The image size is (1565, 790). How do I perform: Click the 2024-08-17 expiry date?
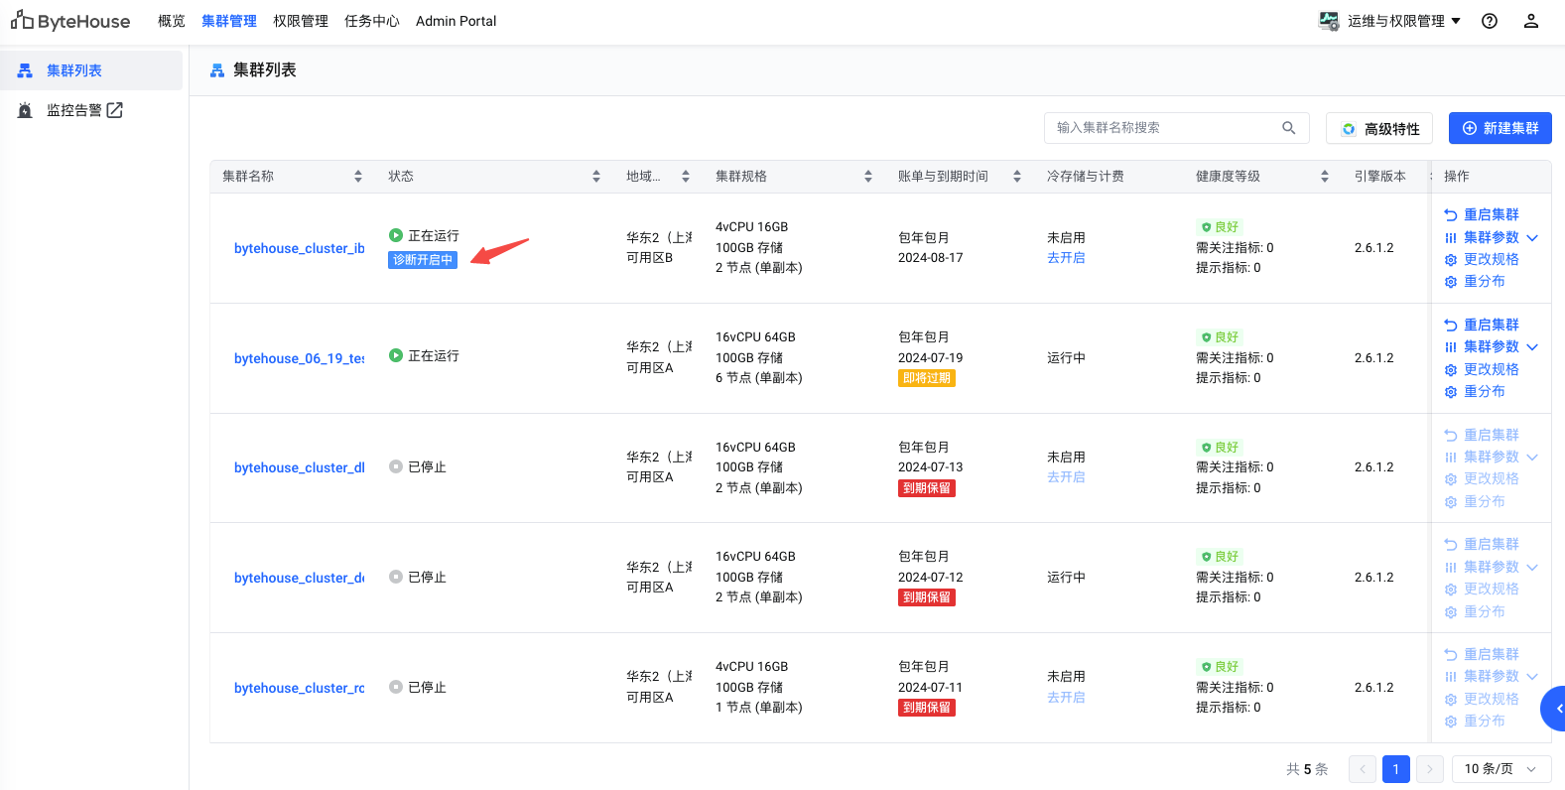pos(931,258)
